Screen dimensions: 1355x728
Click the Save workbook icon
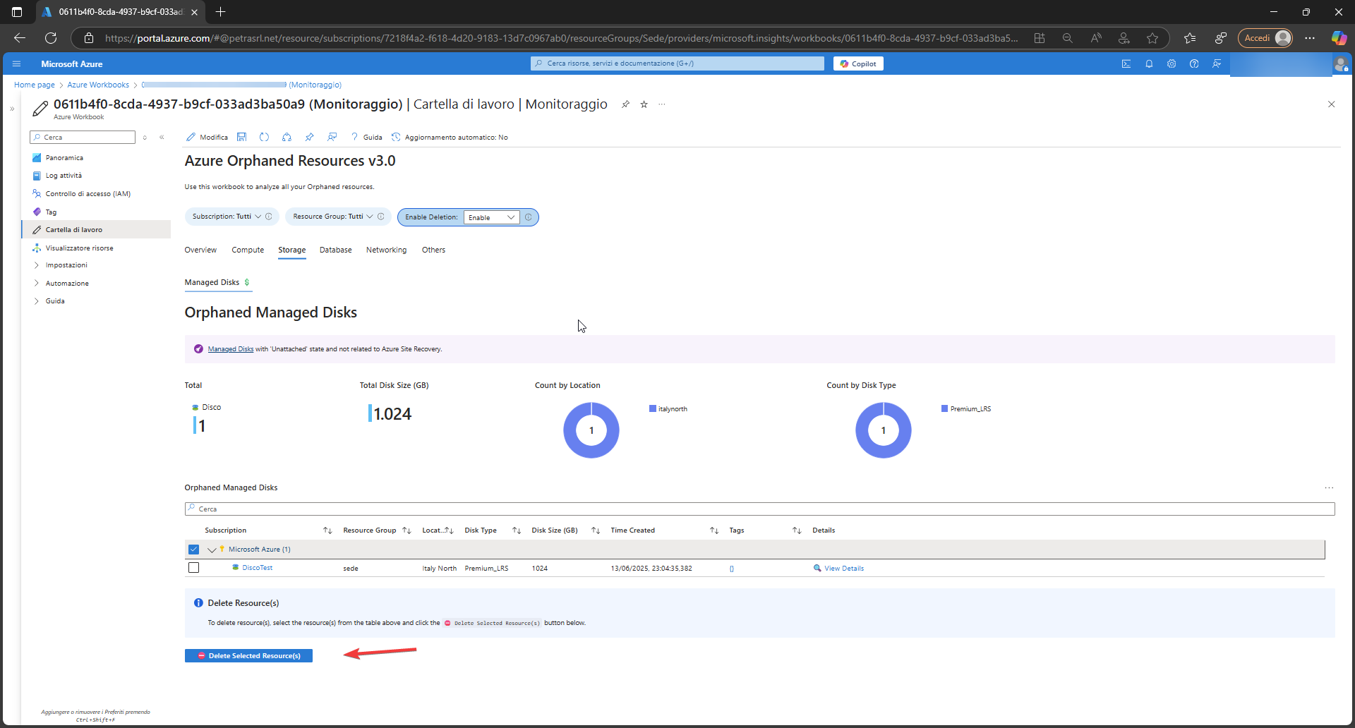click(x=242, y=137)
